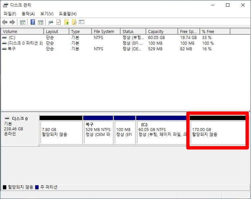Click the black 할당되지 않음 legend swatch
The height and width of the screenshot is (199, 251).
[5, 187]
